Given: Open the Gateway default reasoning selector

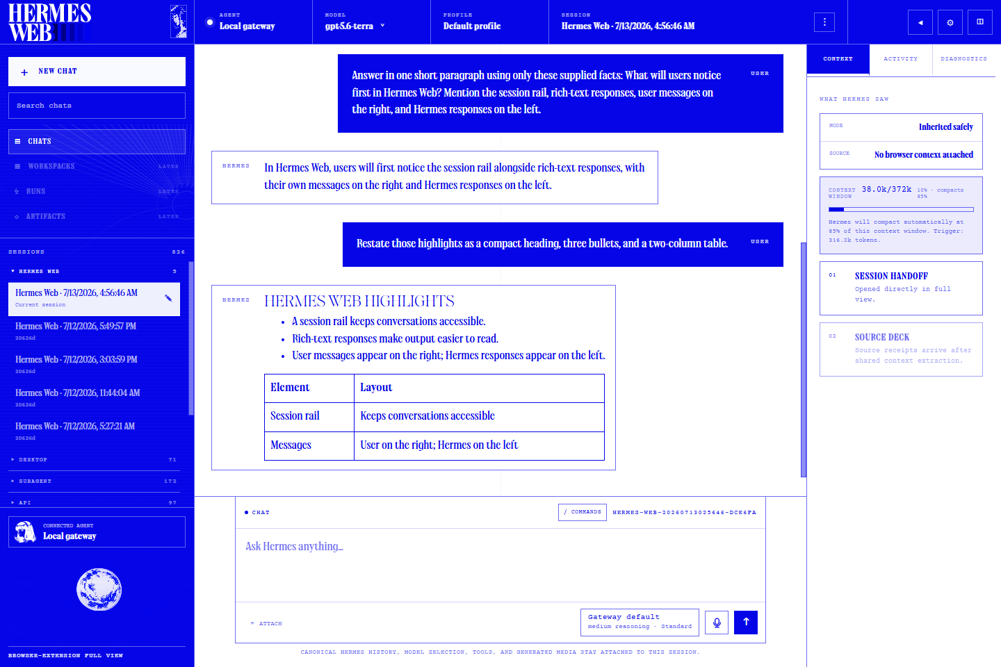Looking at the screenshot, I should [640, 623].
